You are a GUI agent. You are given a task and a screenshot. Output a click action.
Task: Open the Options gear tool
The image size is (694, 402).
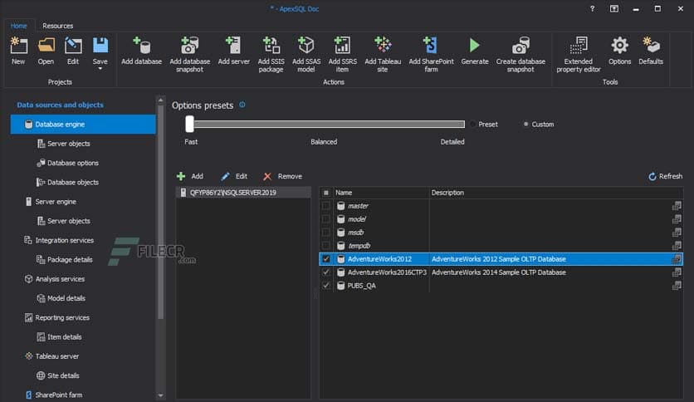pos(619,51)
